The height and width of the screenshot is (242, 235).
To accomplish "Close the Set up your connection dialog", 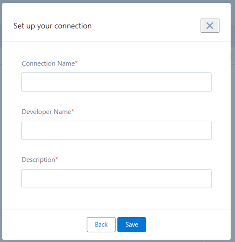I will coord(210,26).
